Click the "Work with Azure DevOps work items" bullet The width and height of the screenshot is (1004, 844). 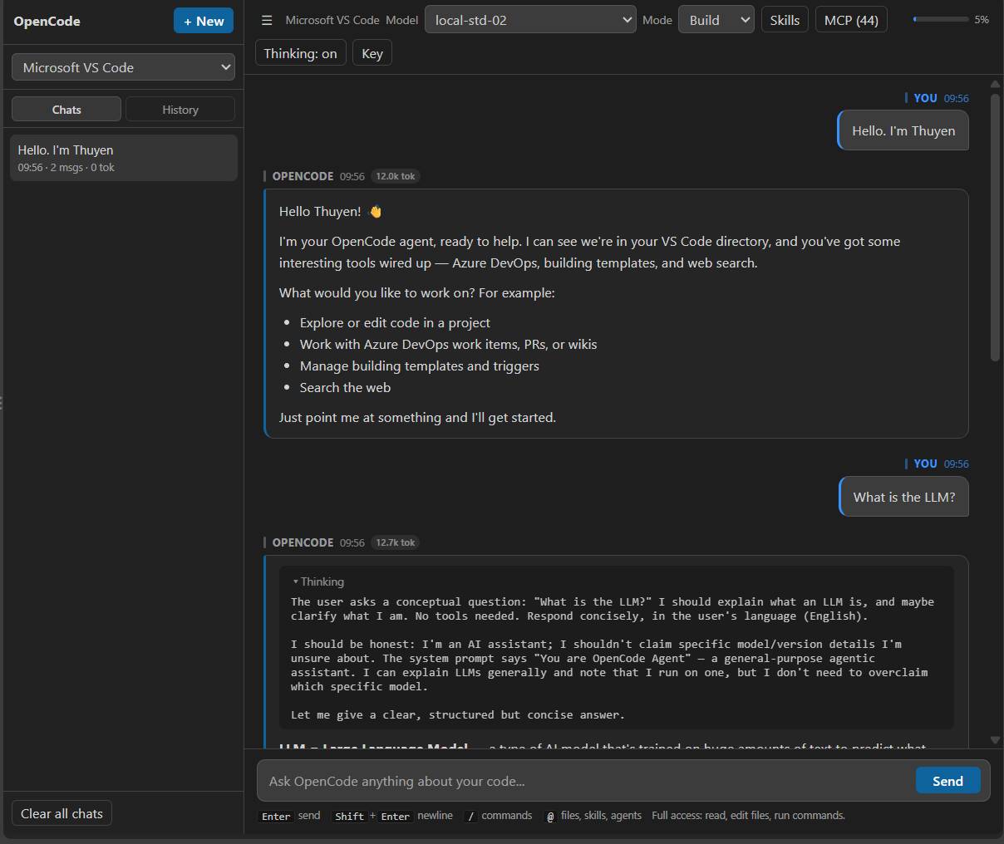coord(448,344)
